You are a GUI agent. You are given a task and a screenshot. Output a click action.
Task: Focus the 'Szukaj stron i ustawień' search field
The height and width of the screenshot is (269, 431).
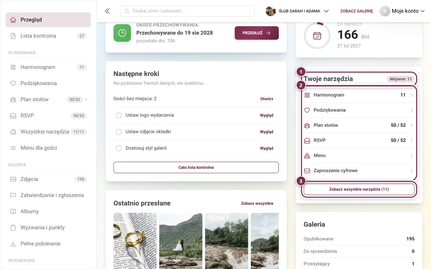click(x=187, y=11)
